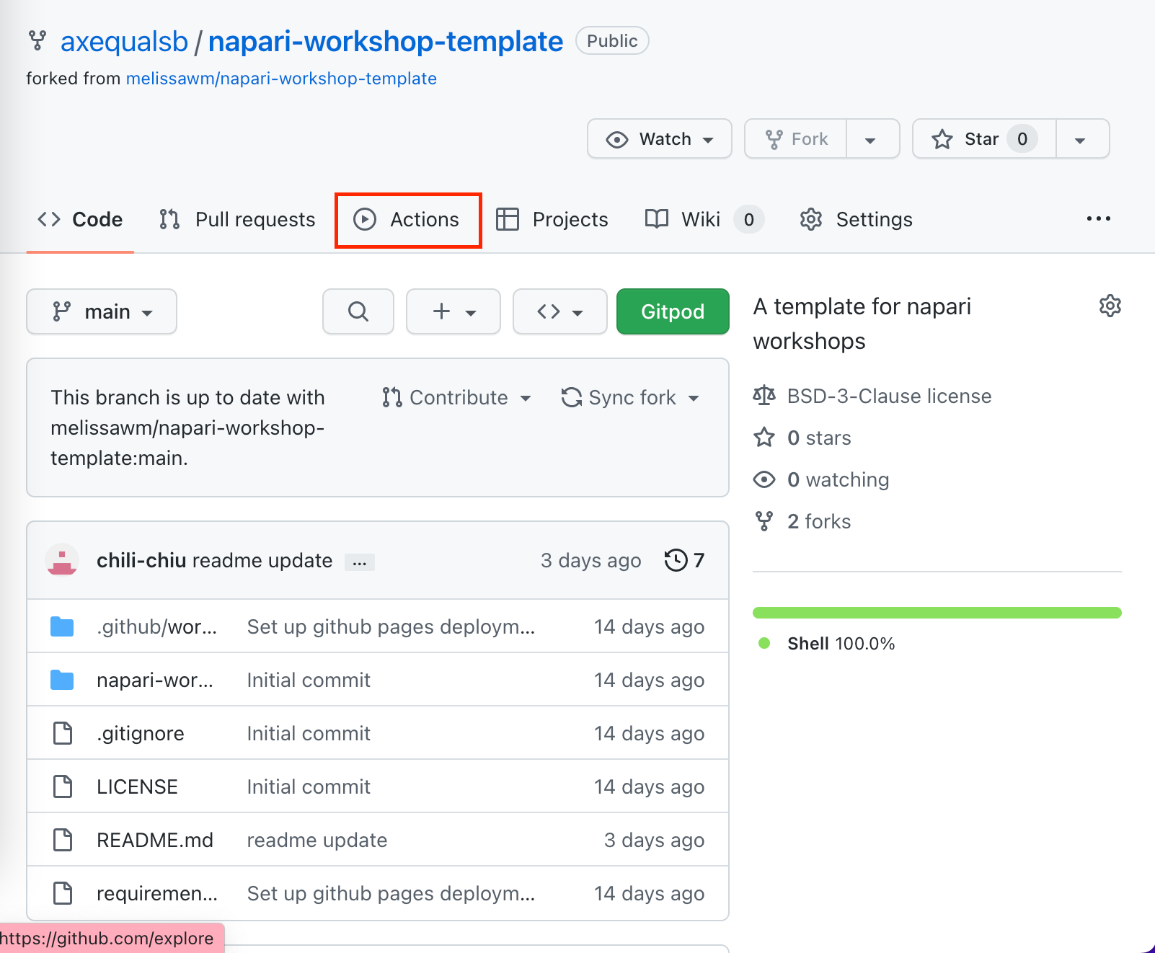The image size is (1155, 953).
Task: Open the search magnifier in the file browser
Action: point(358,311)
